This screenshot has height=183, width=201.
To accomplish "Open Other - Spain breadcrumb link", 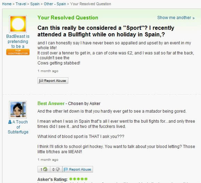I will point(55,4).
